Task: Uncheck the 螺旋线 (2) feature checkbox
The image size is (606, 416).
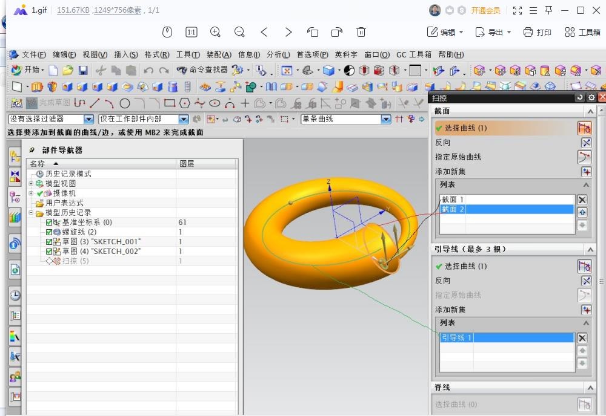Action: click(x=49, y=232)
